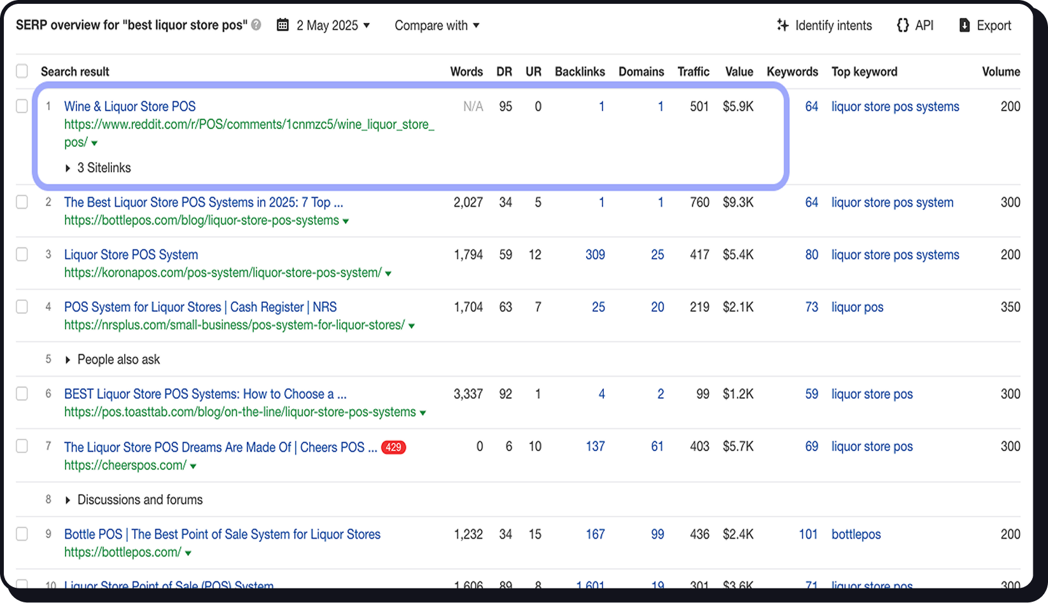Click the API button label

click(924, 25)
